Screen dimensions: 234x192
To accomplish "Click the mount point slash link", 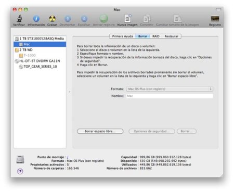I will [68, 157].
